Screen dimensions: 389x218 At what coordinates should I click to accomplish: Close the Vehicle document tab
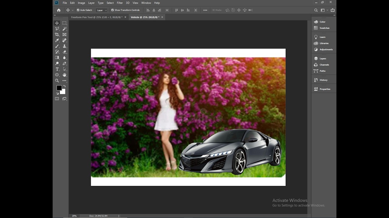click(162, 17)
